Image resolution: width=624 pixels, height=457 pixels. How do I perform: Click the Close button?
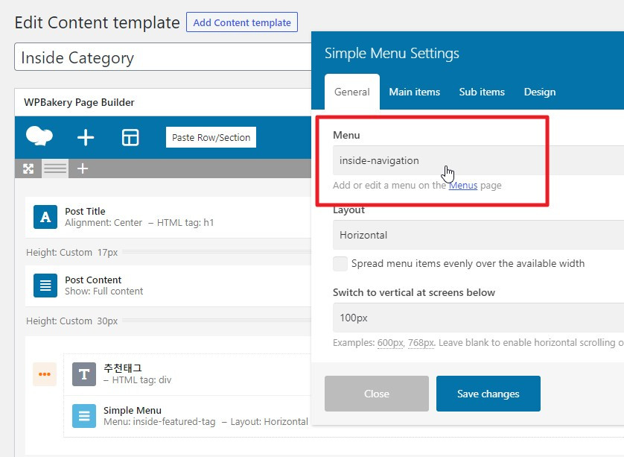[x=377, y=394]
